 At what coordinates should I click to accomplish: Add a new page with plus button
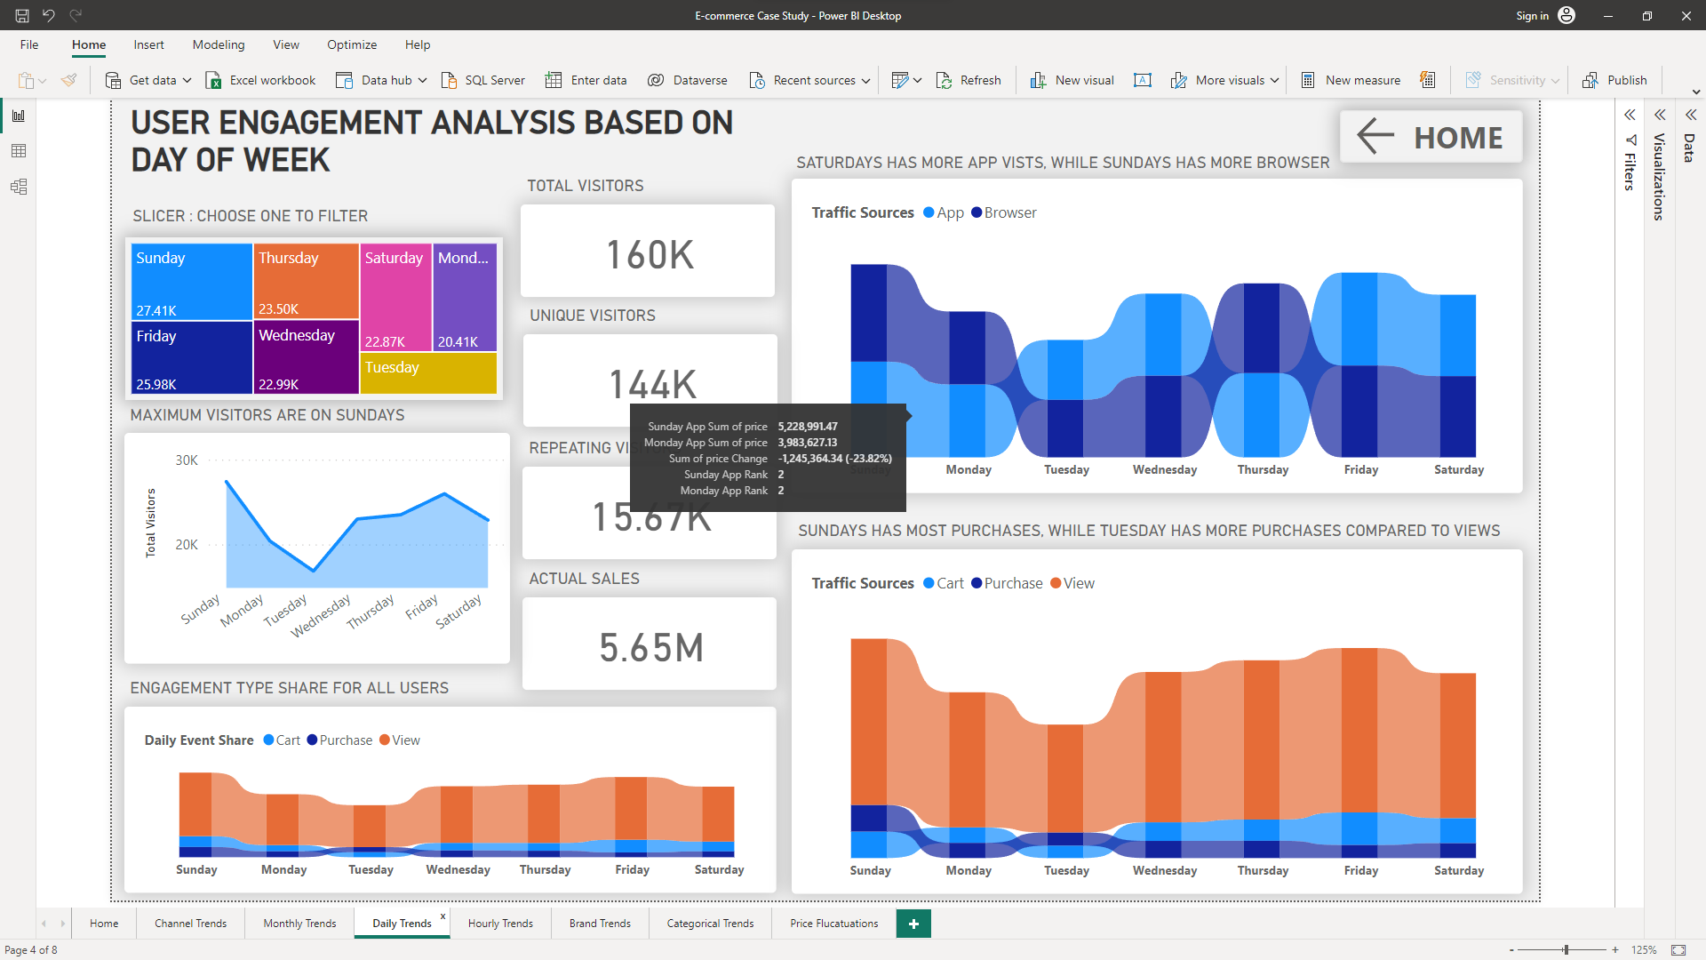coord(913,924)
